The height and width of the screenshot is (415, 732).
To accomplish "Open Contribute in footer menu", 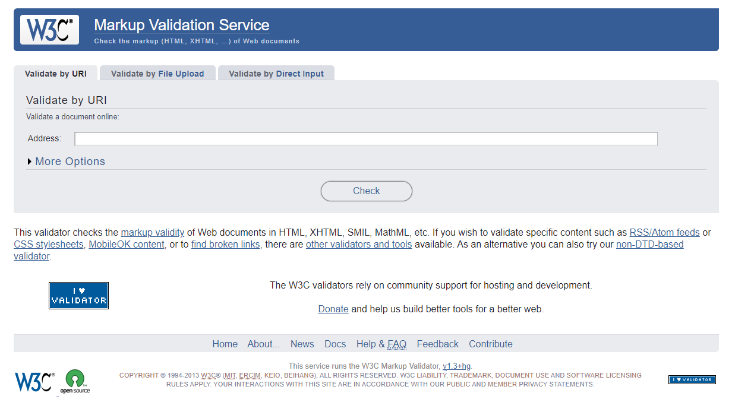I will click(x=491, y=344).
